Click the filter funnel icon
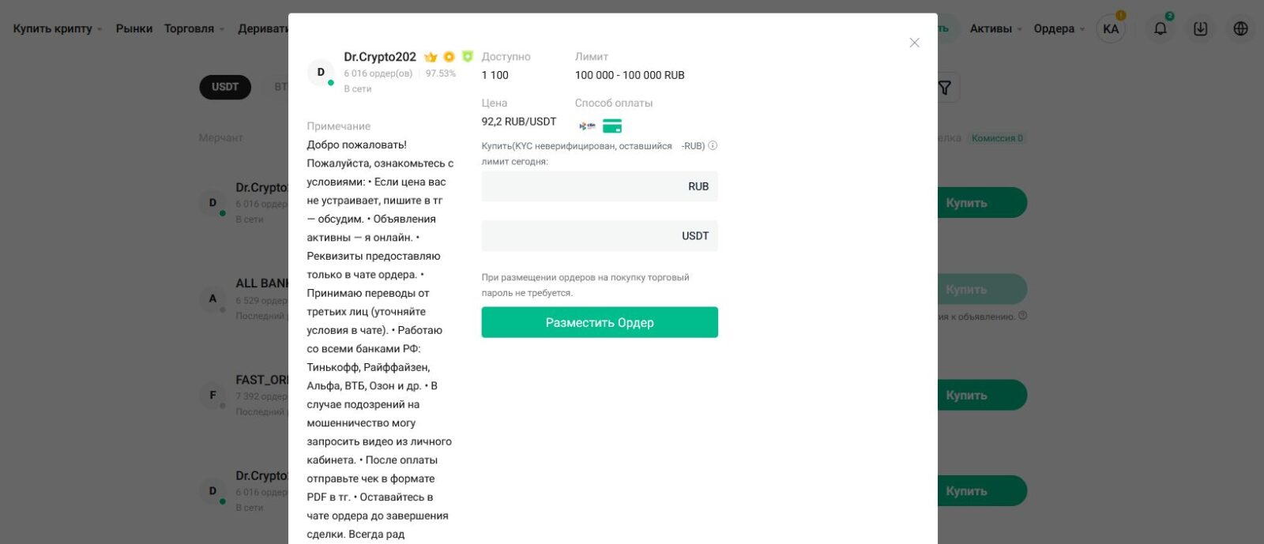This screenshot has width=1264, height=544. click(x=945, y=88)
